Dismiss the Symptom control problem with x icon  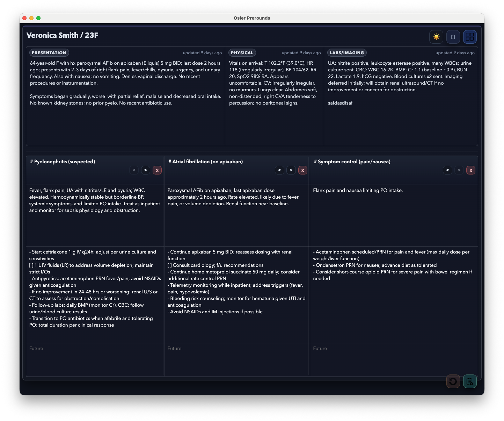(471, 170)
